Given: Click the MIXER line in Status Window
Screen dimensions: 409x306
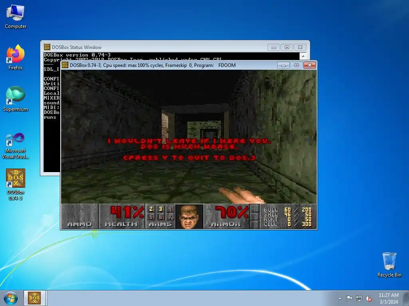Looking at the screenshot, I should point(52,98).
